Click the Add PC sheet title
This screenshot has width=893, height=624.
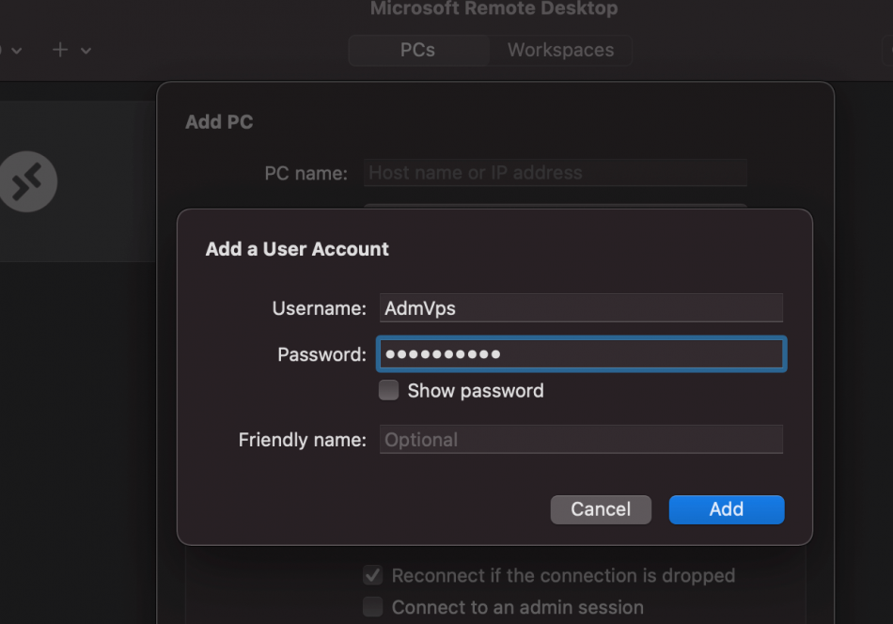219,122
